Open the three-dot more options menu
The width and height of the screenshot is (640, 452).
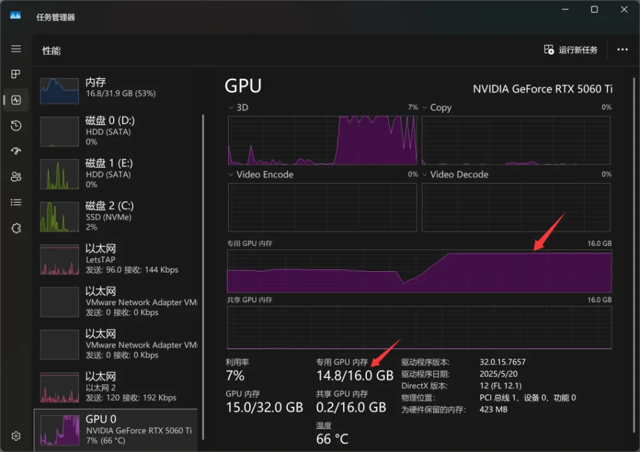click(622, 49)
